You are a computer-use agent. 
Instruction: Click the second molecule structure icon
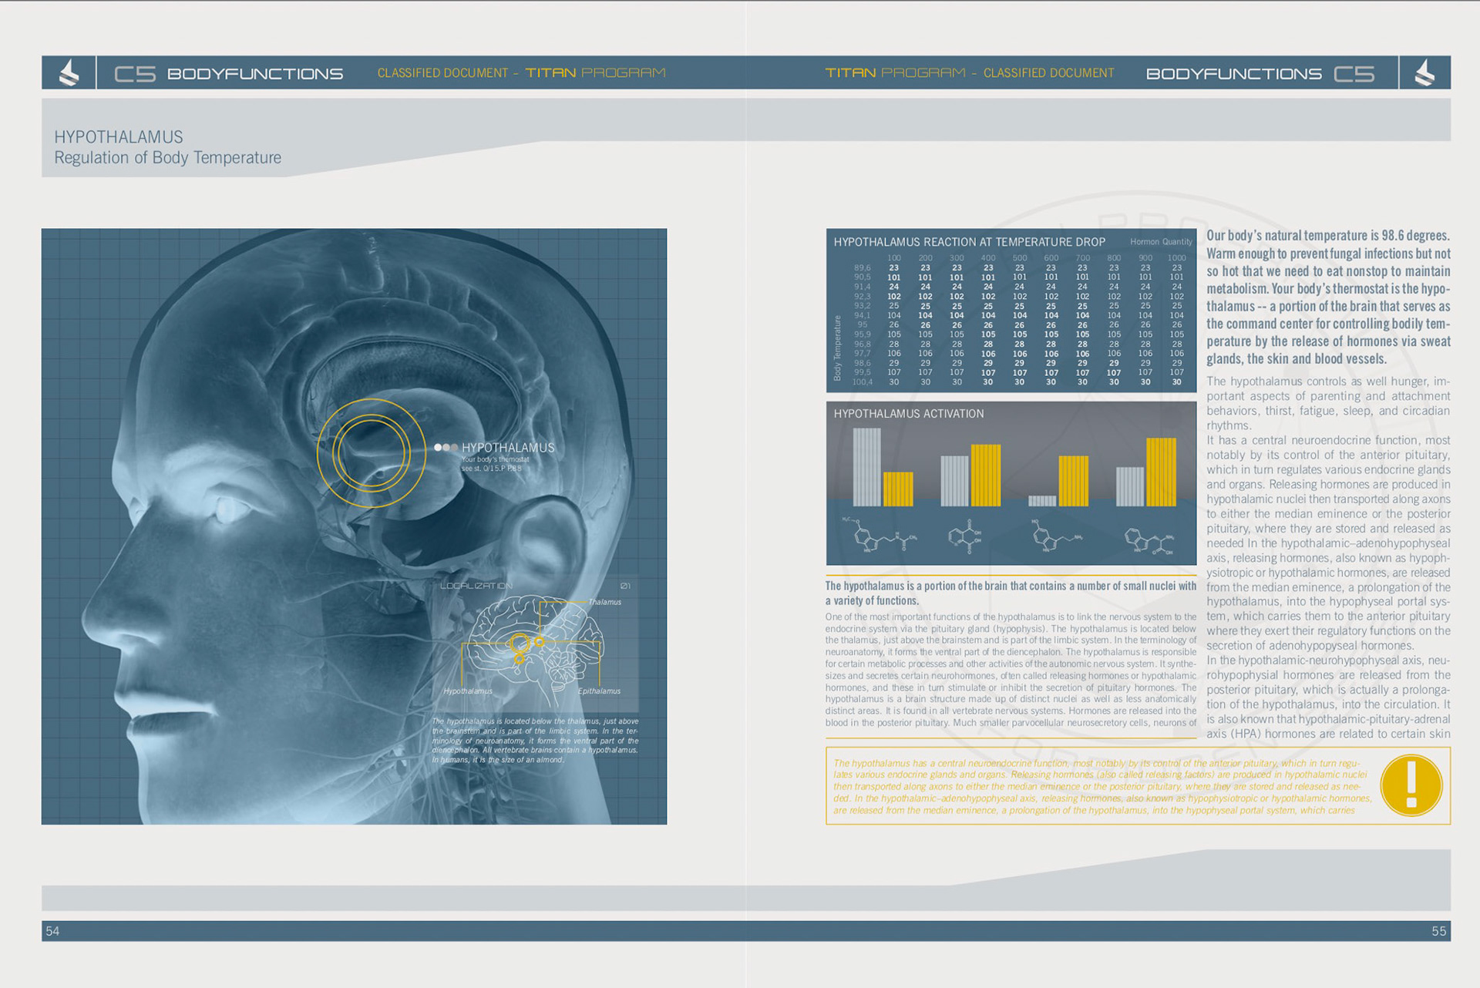pyautogui.click(x=965, y=537)
